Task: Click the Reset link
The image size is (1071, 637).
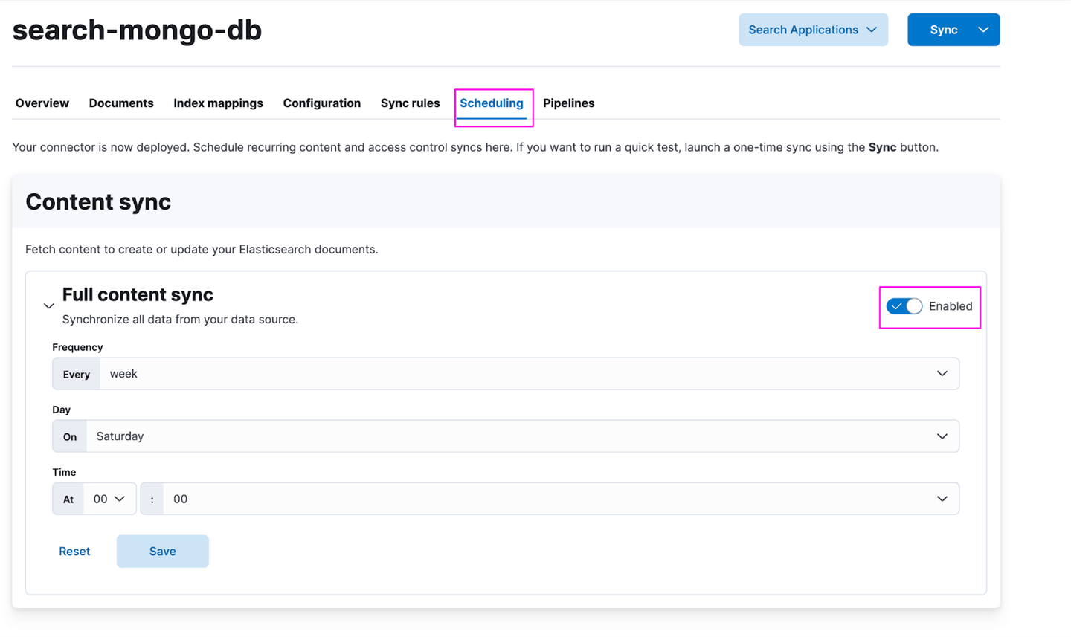Action: pos(74,552)
